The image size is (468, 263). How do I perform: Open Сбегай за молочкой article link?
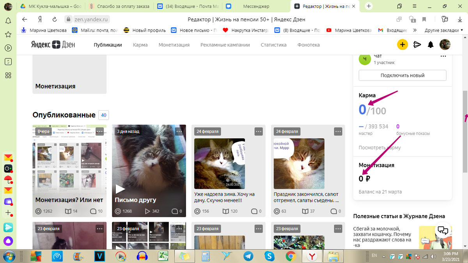click(x=382, y=237)
